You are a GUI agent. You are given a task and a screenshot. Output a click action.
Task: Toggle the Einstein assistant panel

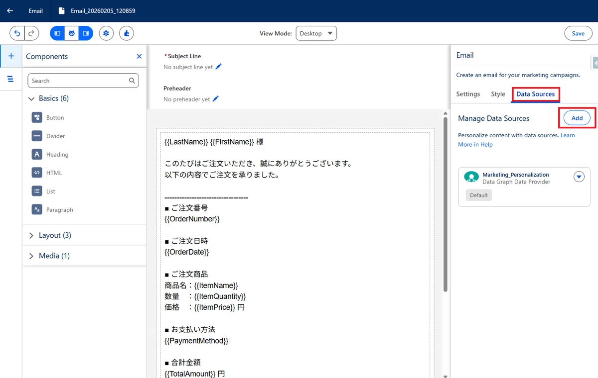pos(71,33)
